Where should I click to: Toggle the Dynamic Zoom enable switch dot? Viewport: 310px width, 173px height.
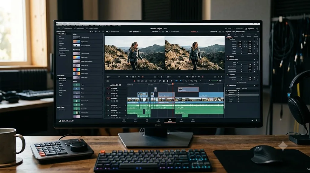[x=237, y=62]
